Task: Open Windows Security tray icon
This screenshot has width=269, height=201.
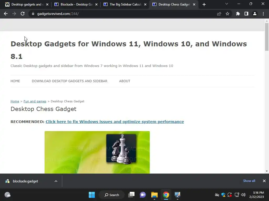Action: (223, 195)
